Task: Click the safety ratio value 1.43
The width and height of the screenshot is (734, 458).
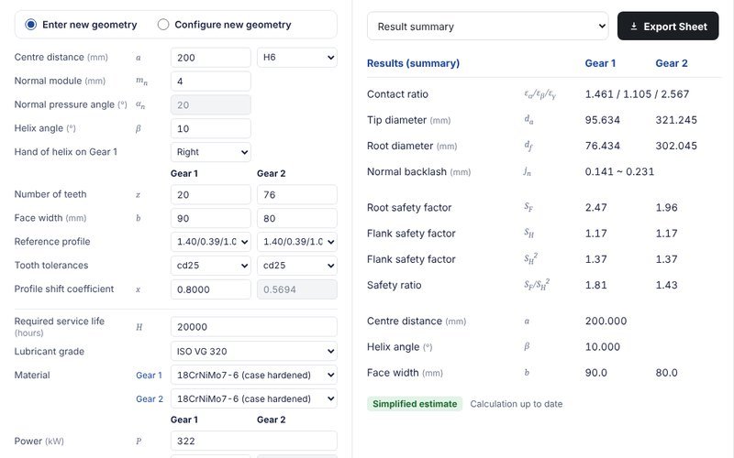Action: pyautogui.click(x=667, y=285)
